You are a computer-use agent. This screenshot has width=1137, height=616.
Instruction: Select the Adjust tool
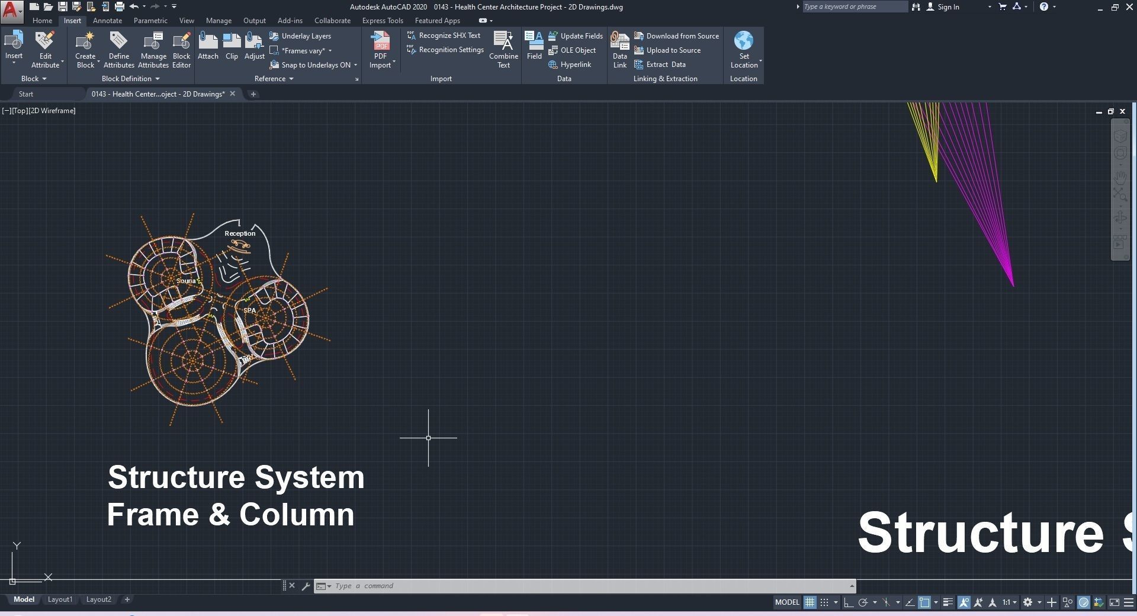[255, 46]
